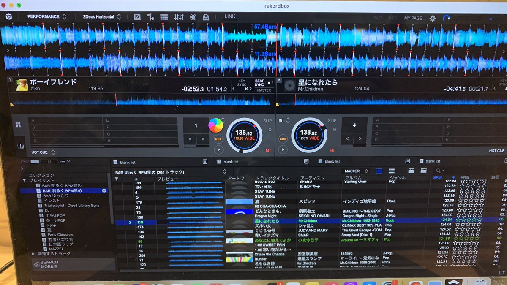Show the mixer panel
Screen dimensions: 507x285
tap(179, 17)
